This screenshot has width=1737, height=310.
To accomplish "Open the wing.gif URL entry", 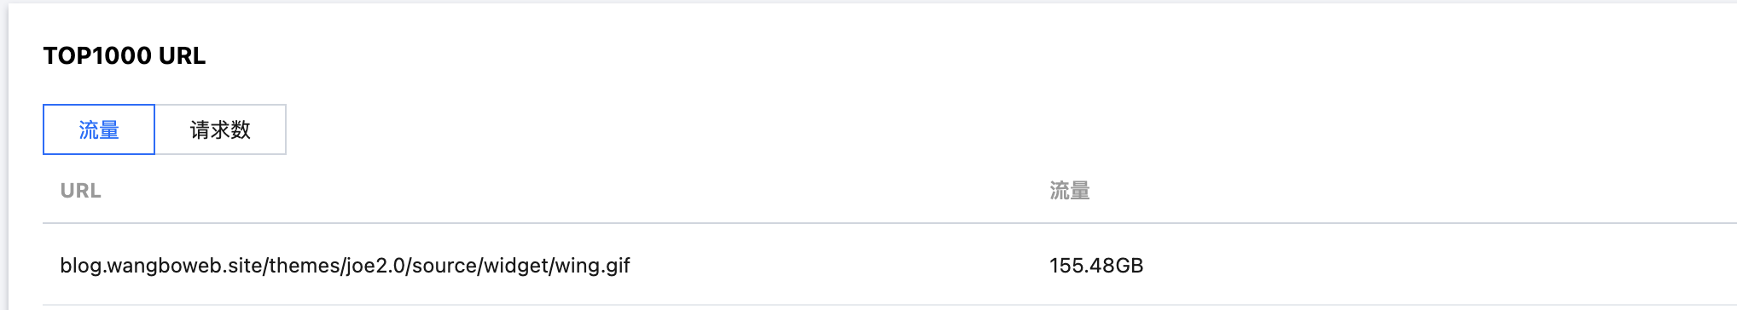I will (345, 266).
